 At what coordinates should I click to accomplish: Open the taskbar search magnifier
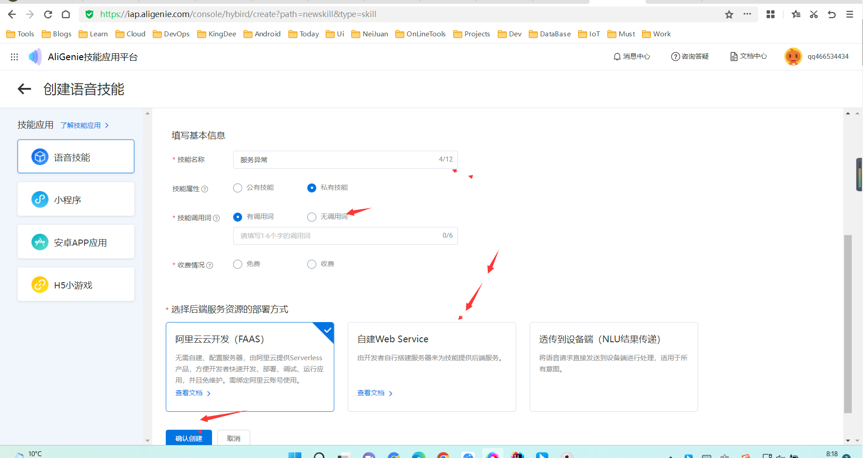[319, 455]
